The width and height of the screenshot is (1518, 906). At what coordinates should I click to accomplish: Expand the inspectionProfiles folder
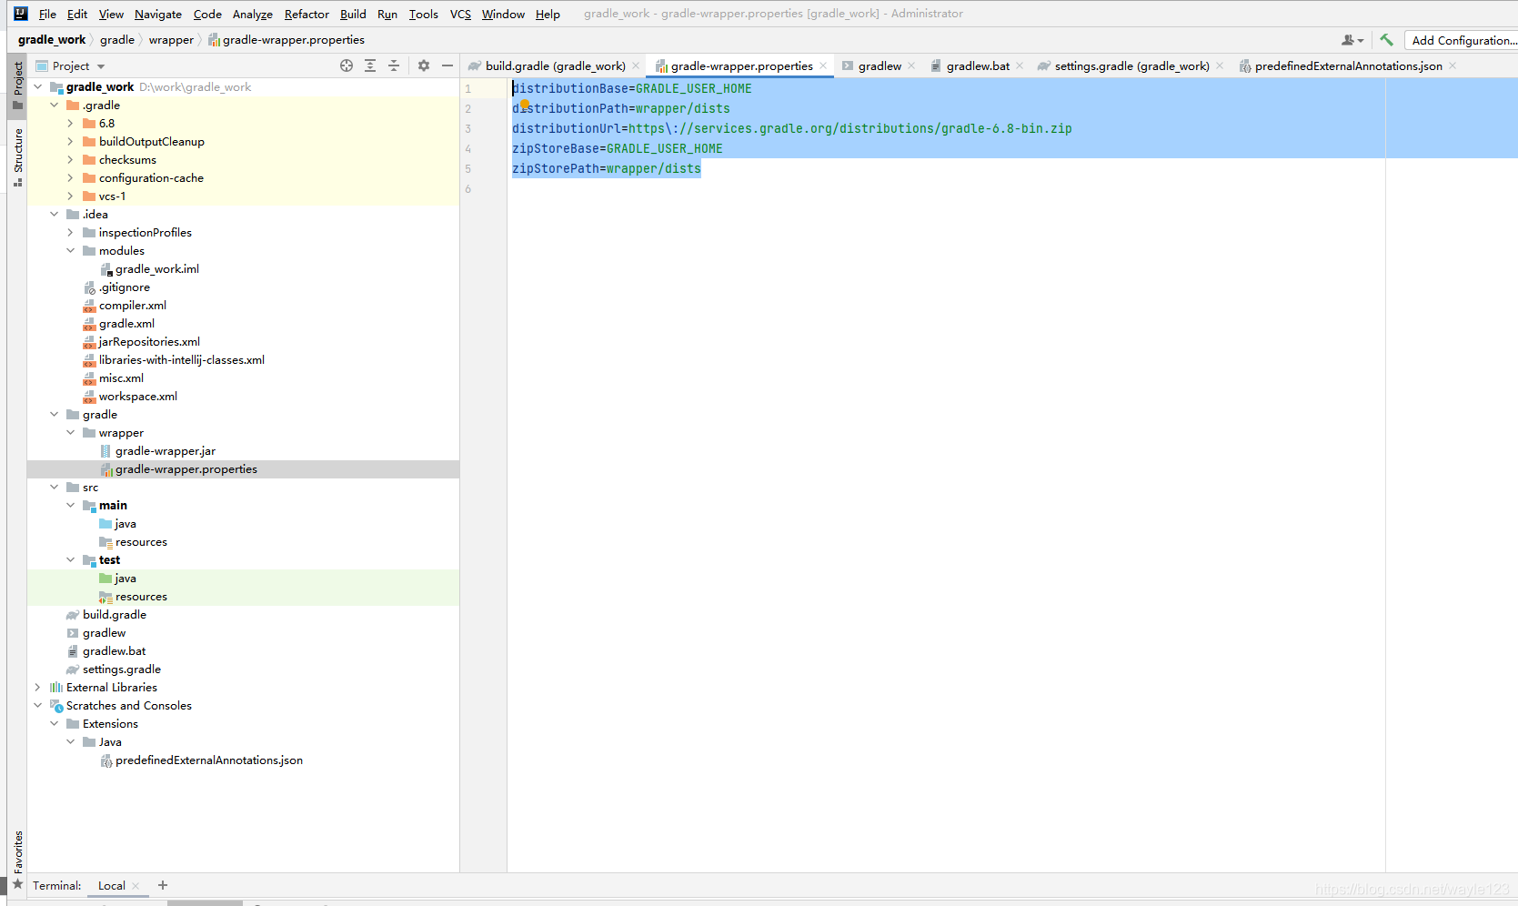point(71,233)
